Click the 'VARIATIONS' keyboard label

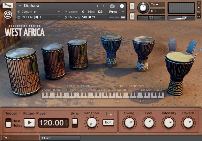click(51, 90)
